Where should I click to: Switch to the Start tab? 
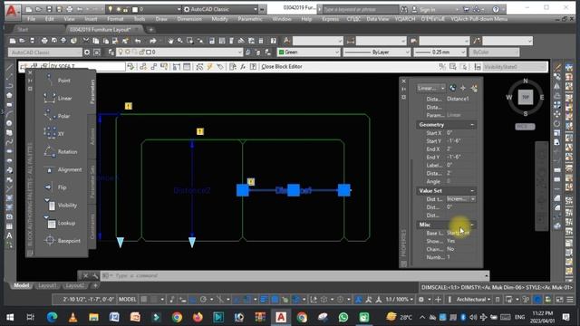[23, 29]
